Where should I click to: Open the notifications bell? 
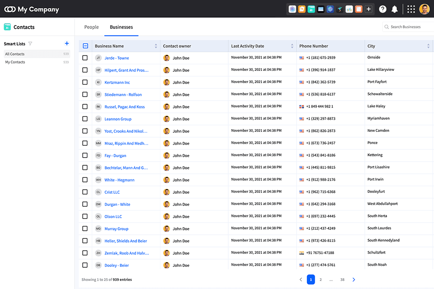[x=394, y=9]
